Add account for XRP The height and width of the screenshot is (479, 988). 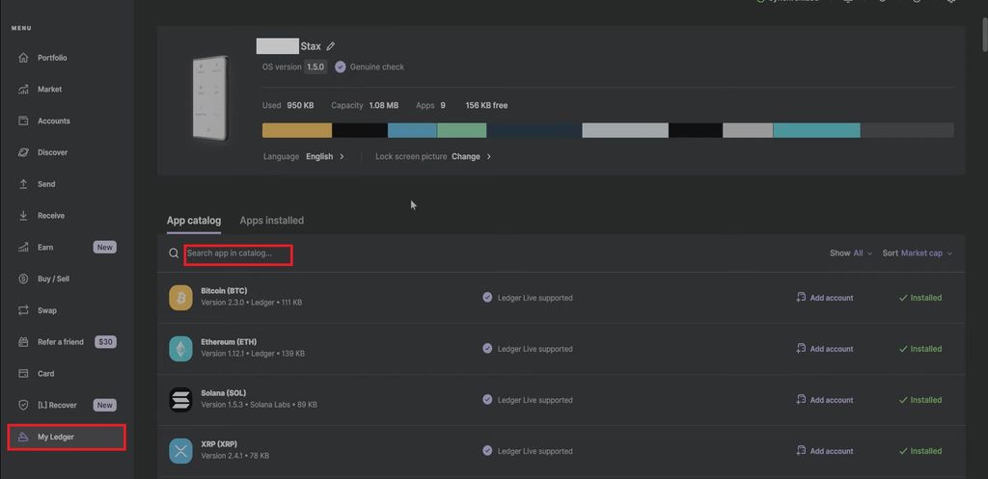[x=825, y=451]
